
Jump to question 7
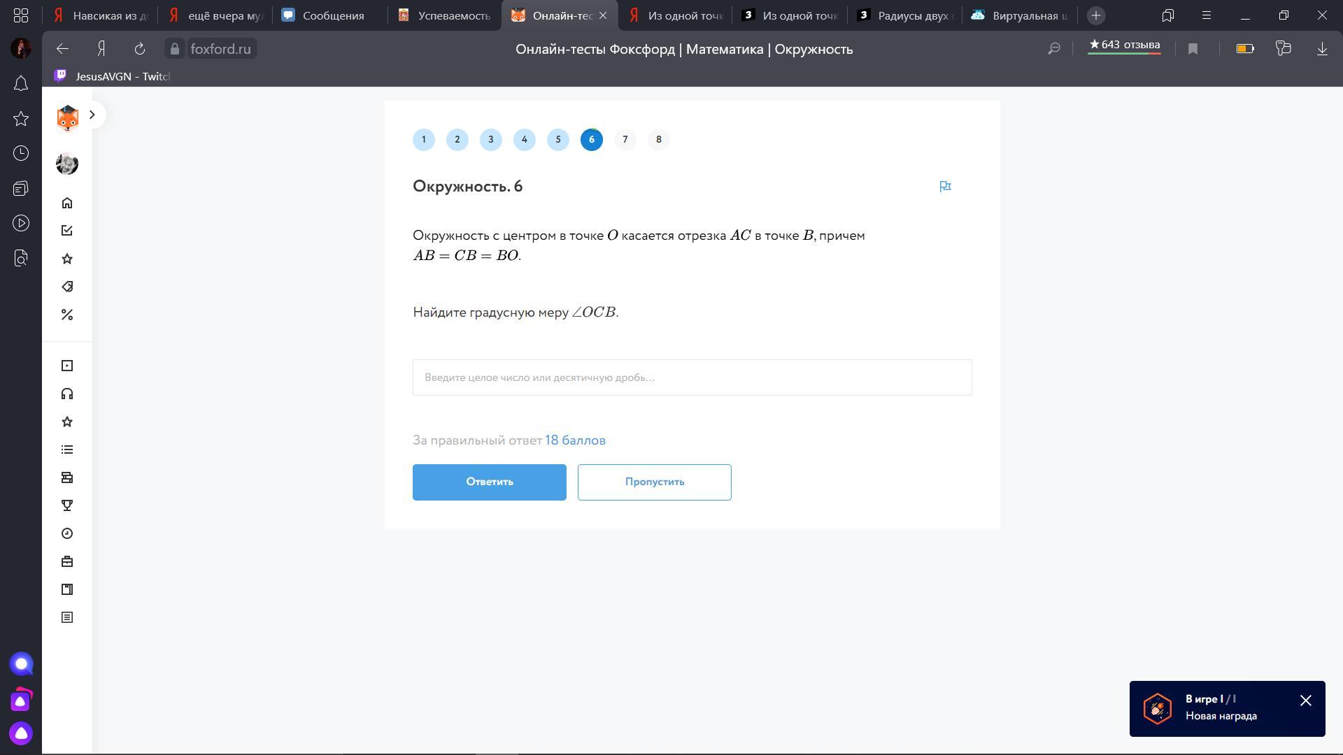[x=625, y=140]
